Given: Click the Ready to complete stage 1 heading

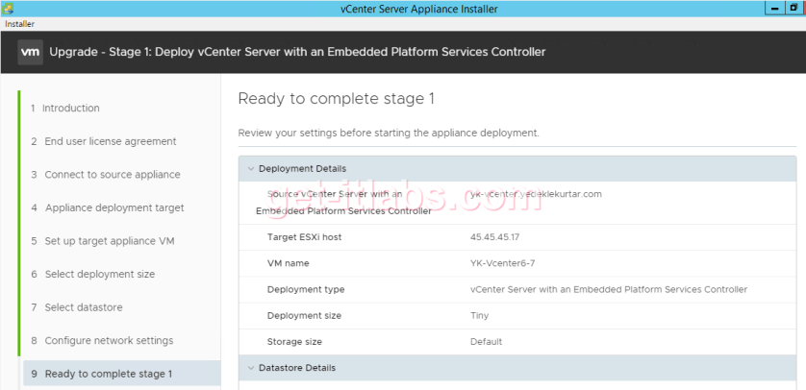Looking at the screenshot, I should (337, 99).
